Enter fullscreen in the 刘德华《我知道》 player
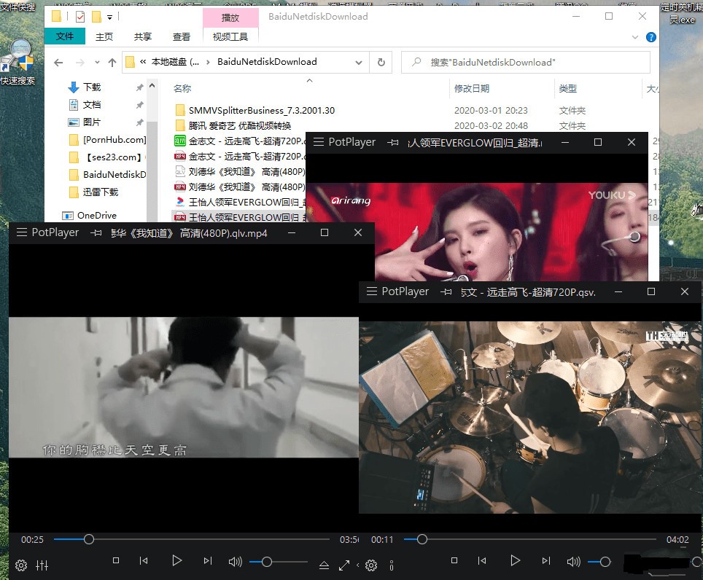This screenshot has width=703, height=580. (344, 565)
